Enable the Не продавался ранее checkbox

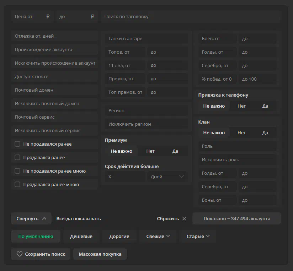pyautogui.click(x=17, y=144)
